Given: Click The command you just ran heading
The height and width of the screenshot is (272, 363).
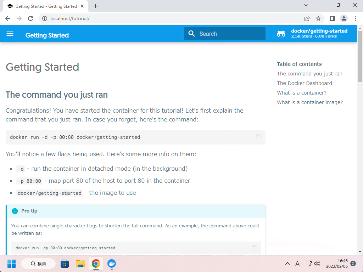Looking at the screenshot, I should pos(57,95).
